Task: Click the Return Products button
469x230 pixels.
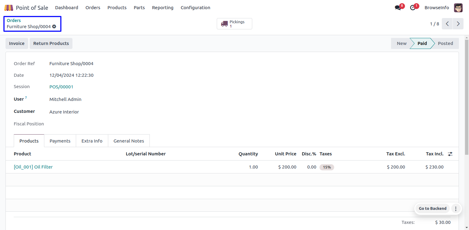Action: (51, 43)
